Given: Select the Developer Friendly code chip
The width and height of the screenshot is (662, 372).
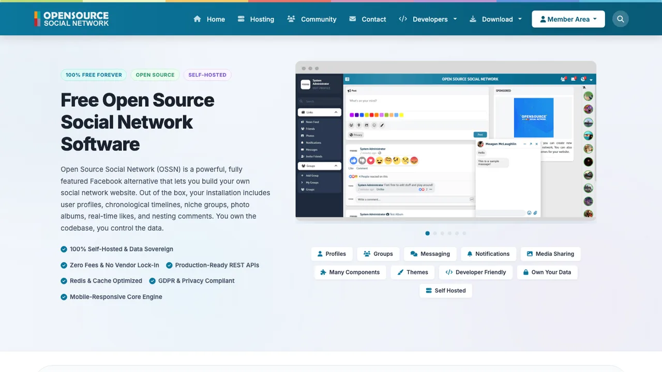Looking at the screenshot, I should click(476, 272).
